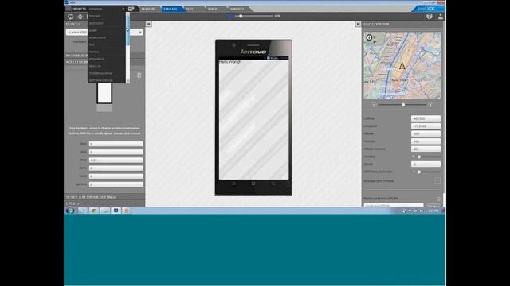Click the Speed input field
This screenshot has width=510, height=286.
click(426, 164)
